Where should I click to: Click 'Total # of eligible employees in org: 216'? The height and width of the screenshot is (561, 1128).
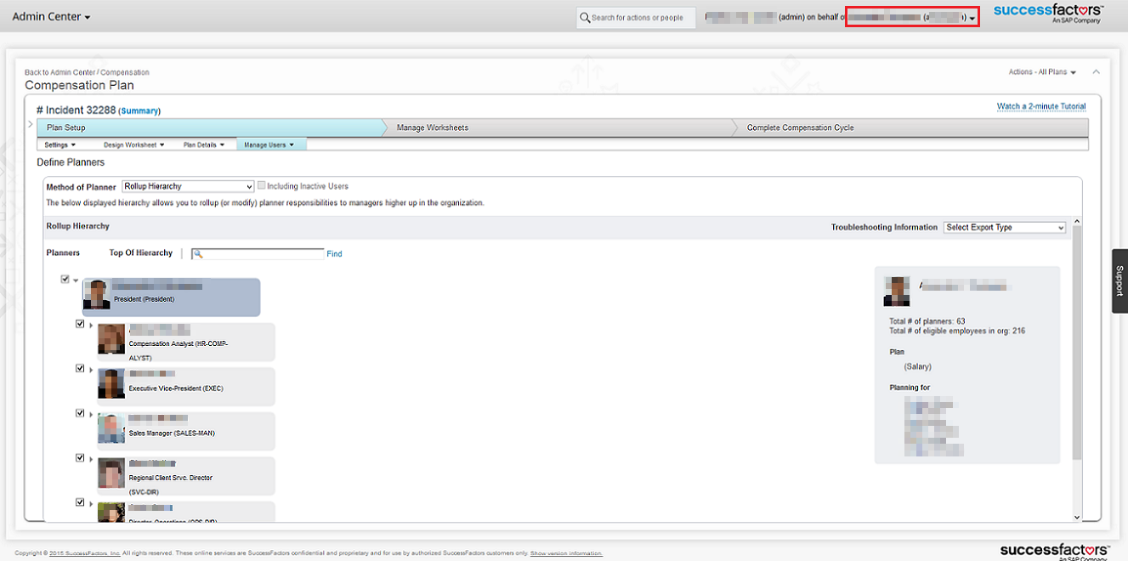(x=957, y=331)
